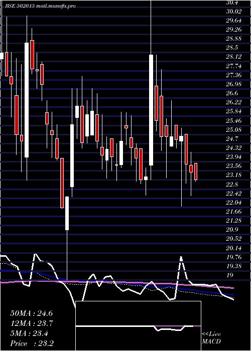Click the 12MA : 23.7 value
This screenshot has width=251, height=351.
click(31, 323)
